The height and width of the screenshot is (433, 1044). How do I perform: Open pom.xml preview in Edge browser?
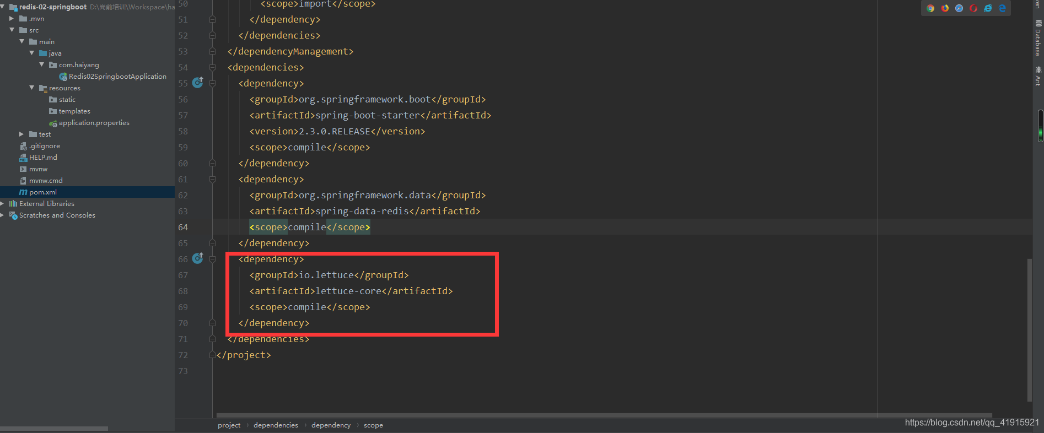pyautogui.click(x=1002, y=8)
